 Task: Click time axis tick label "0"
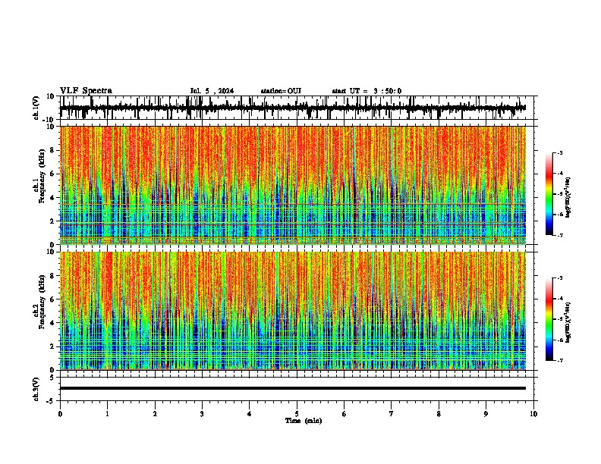pos(60,414)
